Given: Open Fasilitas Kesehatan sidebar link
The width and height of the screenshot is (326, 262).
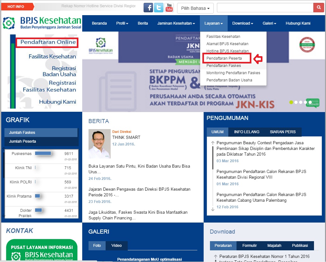Looking at the screenshot, I should click(52, 57).
